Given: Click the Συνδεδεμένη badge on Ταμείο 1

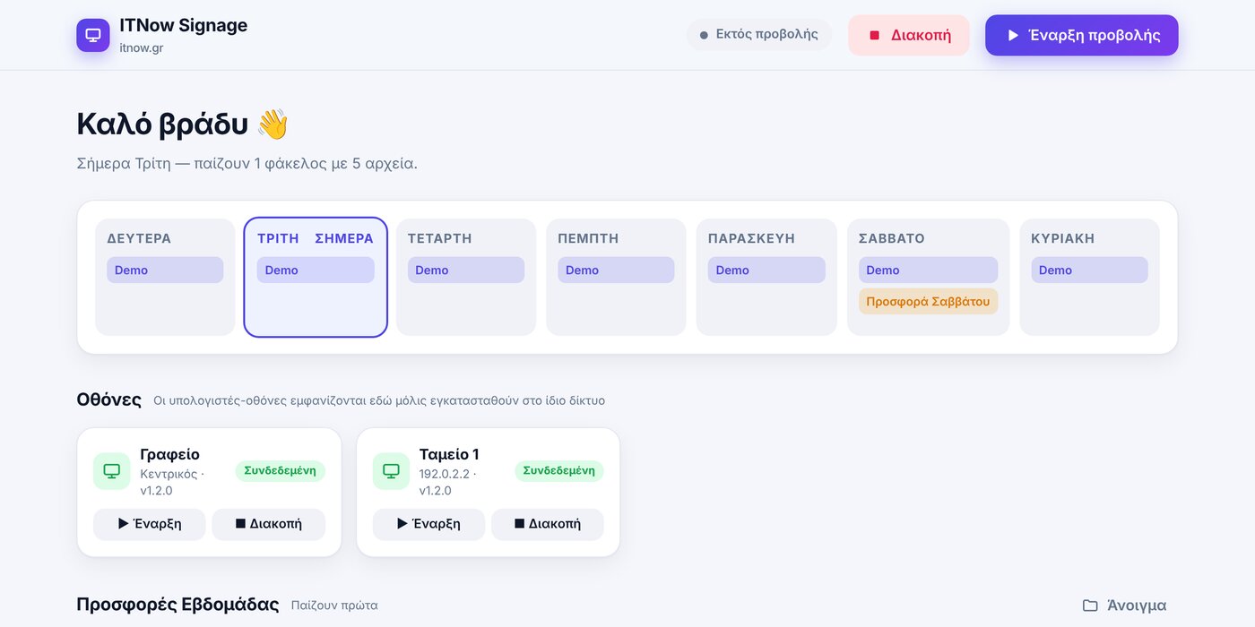Looking at the screenshot, I should [559, 470].
